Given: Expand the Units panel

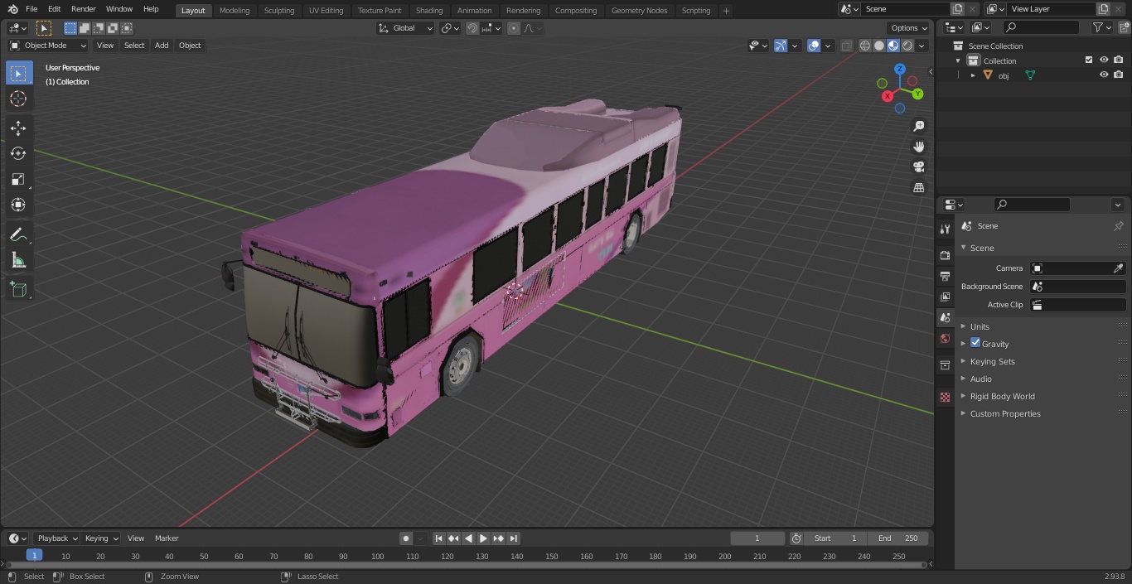Looking at the screenshot, I should click(980, 326).
